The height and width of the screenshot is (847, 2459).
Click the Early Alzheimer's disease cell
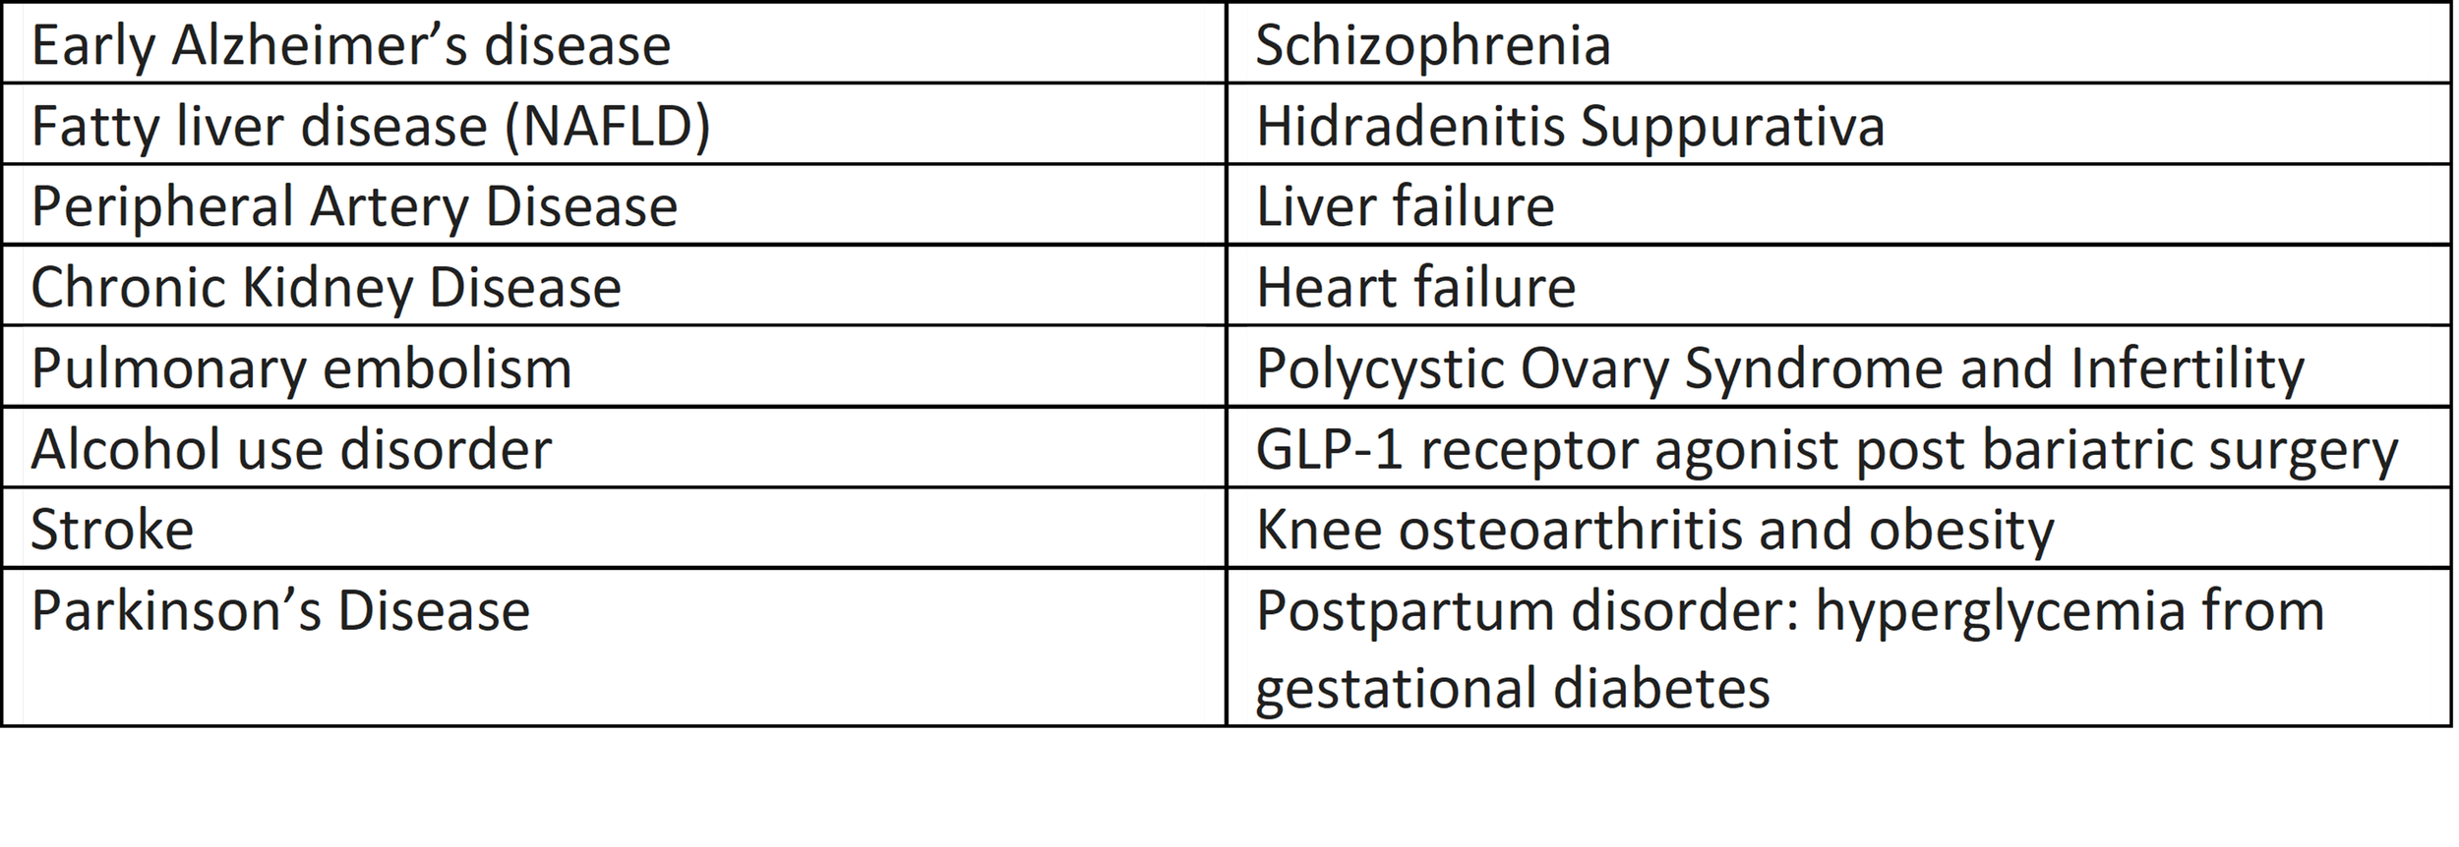[x=614, y=43]
